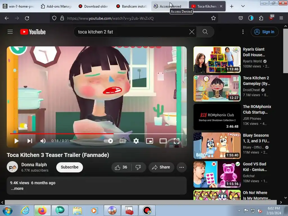288x216 pixels.
Task: Open the YouTube guide hamburger menu
Action: pyautogui.click(x=10, y=32)
